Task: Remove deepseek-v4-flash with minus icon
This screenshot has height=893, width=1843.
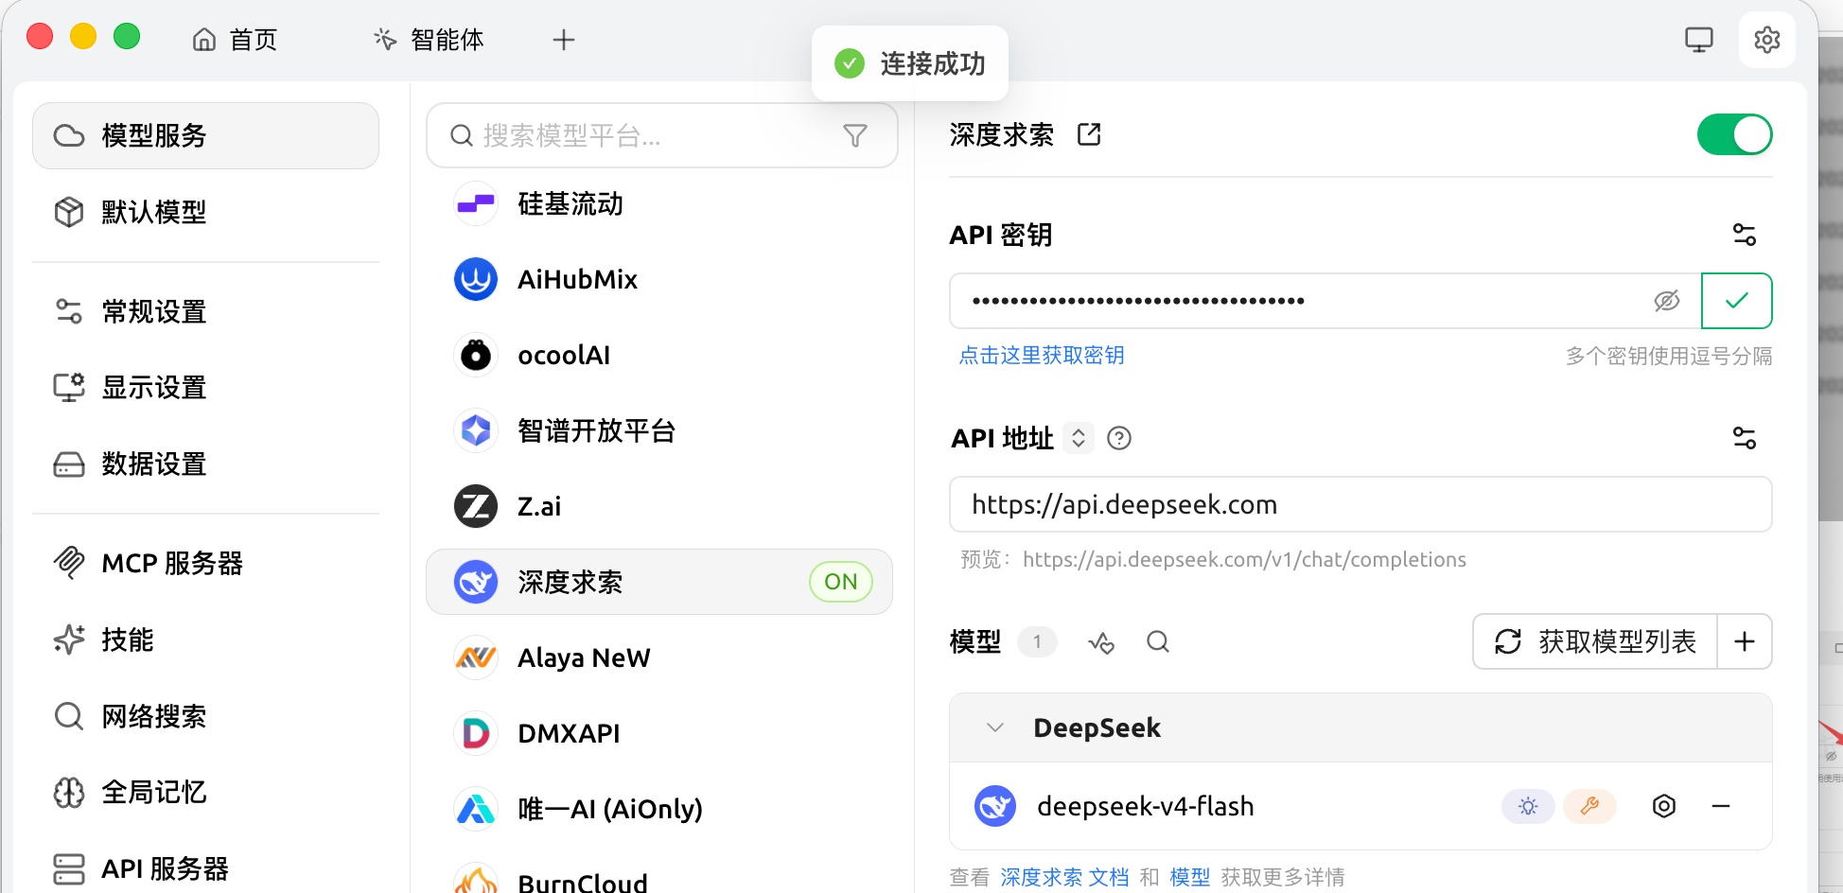Action: point(1721,806)
